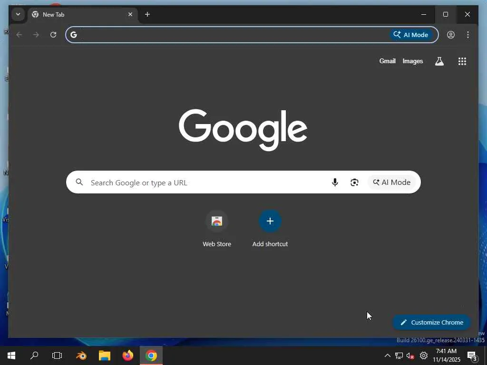Viewport: 487px width, 365px height.
Task: Open File Explorer from taskbar
Action: tap(105, 355)
